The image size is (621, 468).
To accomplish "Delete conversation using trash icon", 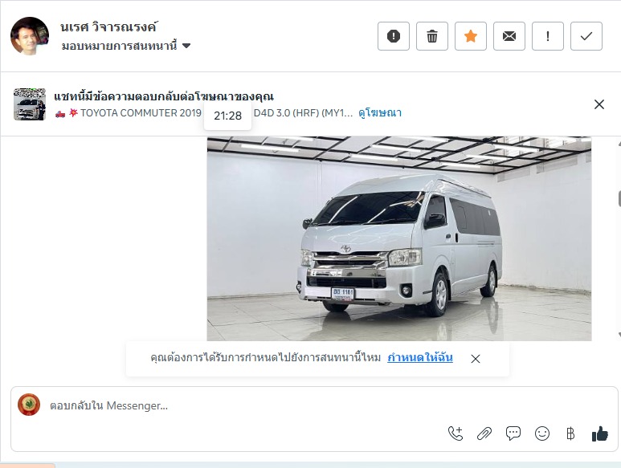I will [432, 36].
